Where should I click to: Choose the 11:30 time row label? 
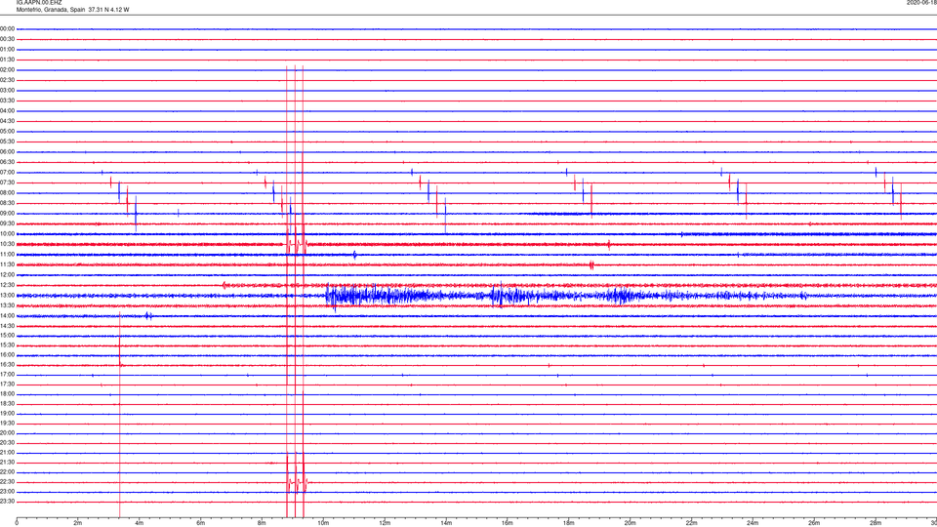pos(8,264)
